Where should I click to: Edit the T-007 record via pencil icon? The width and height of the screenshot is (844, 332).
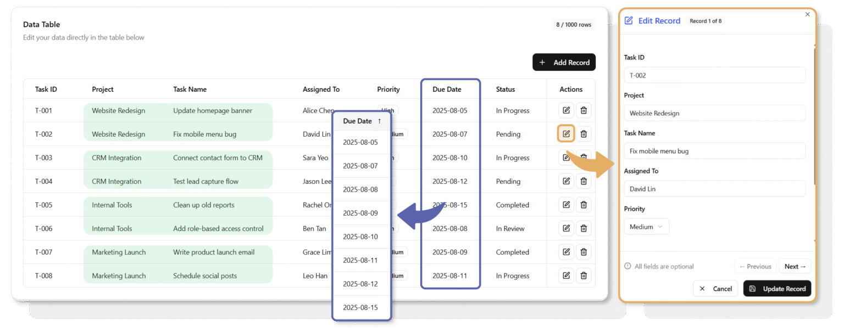click(x=566, y=252)
